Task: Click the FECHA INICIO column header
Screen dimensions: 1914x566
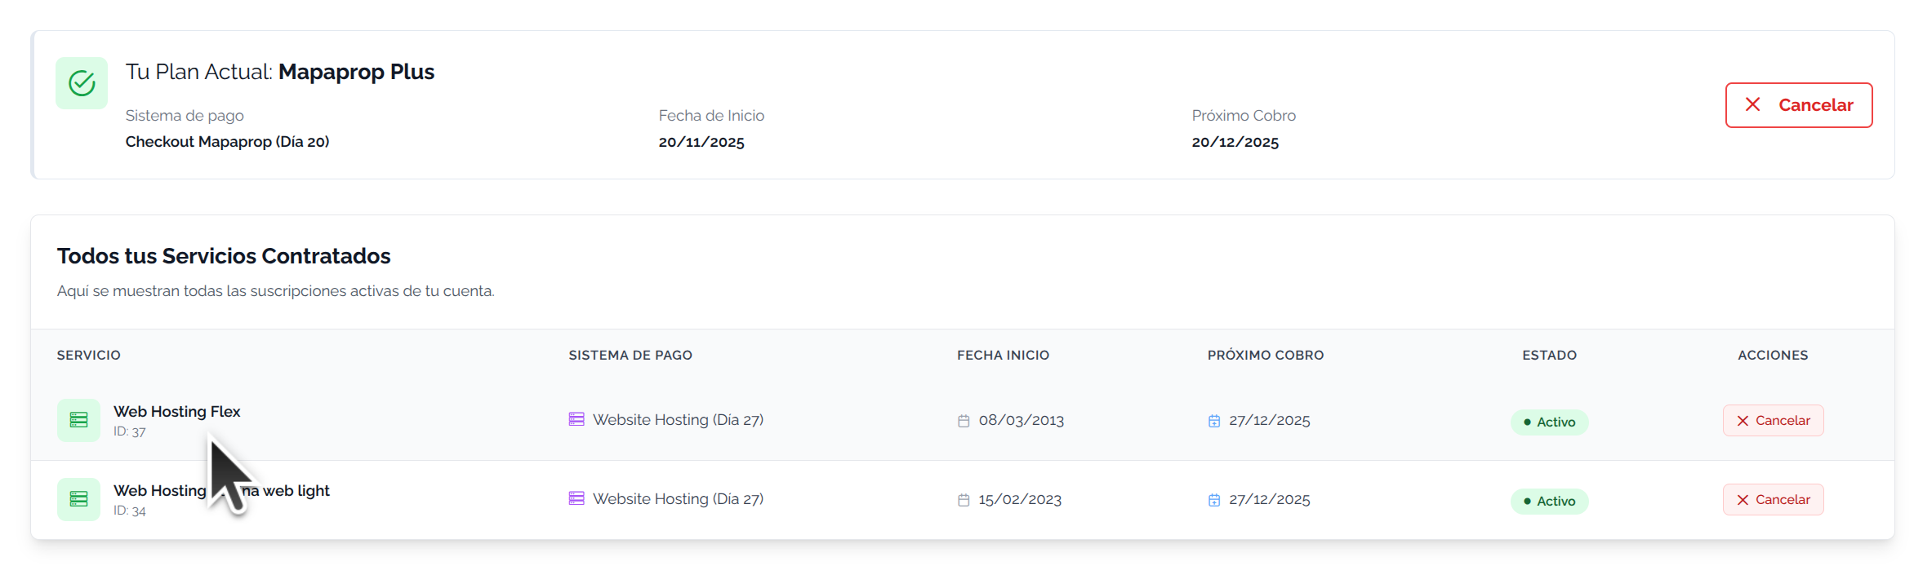Action: click(1003, 356)
